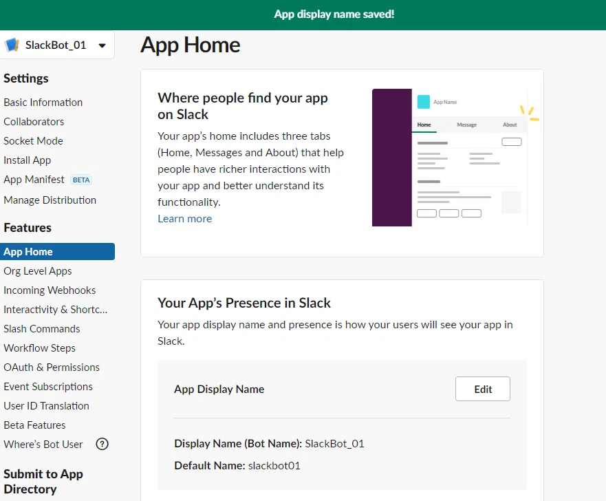Viewport: 606px width, 501px height.
Task: Click Where's Bot User link
Action: pos(43,445)
